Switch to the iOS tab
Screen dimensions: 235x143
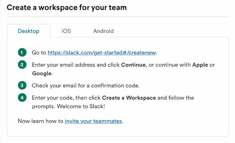pos(66,31)
